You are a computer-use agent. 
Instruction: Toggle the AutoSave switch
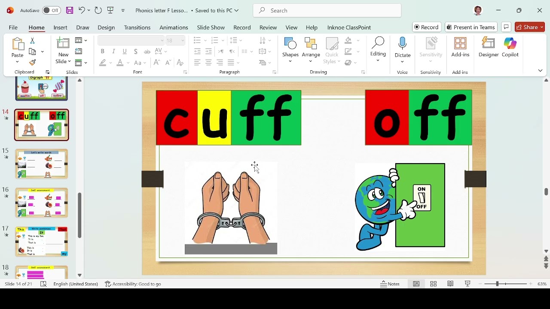pos(52,10)
